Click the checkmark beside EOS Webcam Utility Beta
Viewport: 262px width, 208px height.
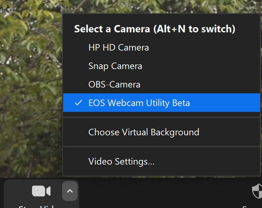[x=79, y=103]
